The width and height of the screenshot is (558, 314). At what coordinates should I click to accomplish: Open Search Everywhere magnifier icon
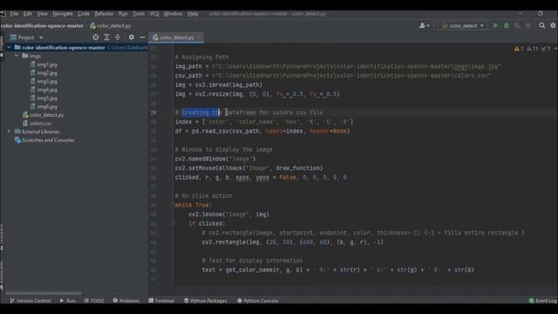tap(542, 25)
